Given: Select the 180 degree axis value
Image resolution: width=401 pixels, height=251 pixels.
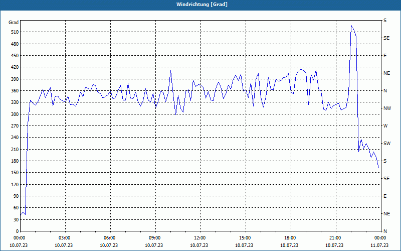Looking at the screenshot, I should click(x=15, y=161).
